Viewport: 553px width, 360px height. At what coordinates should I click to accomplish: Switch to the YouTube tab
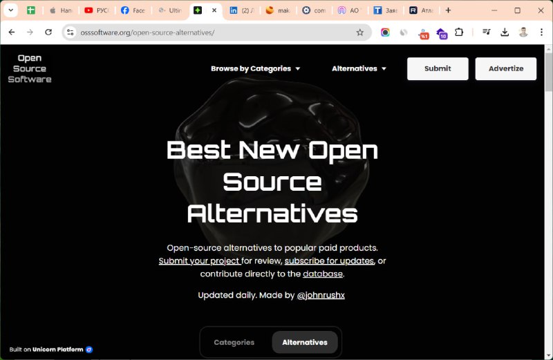coord(97,10)
